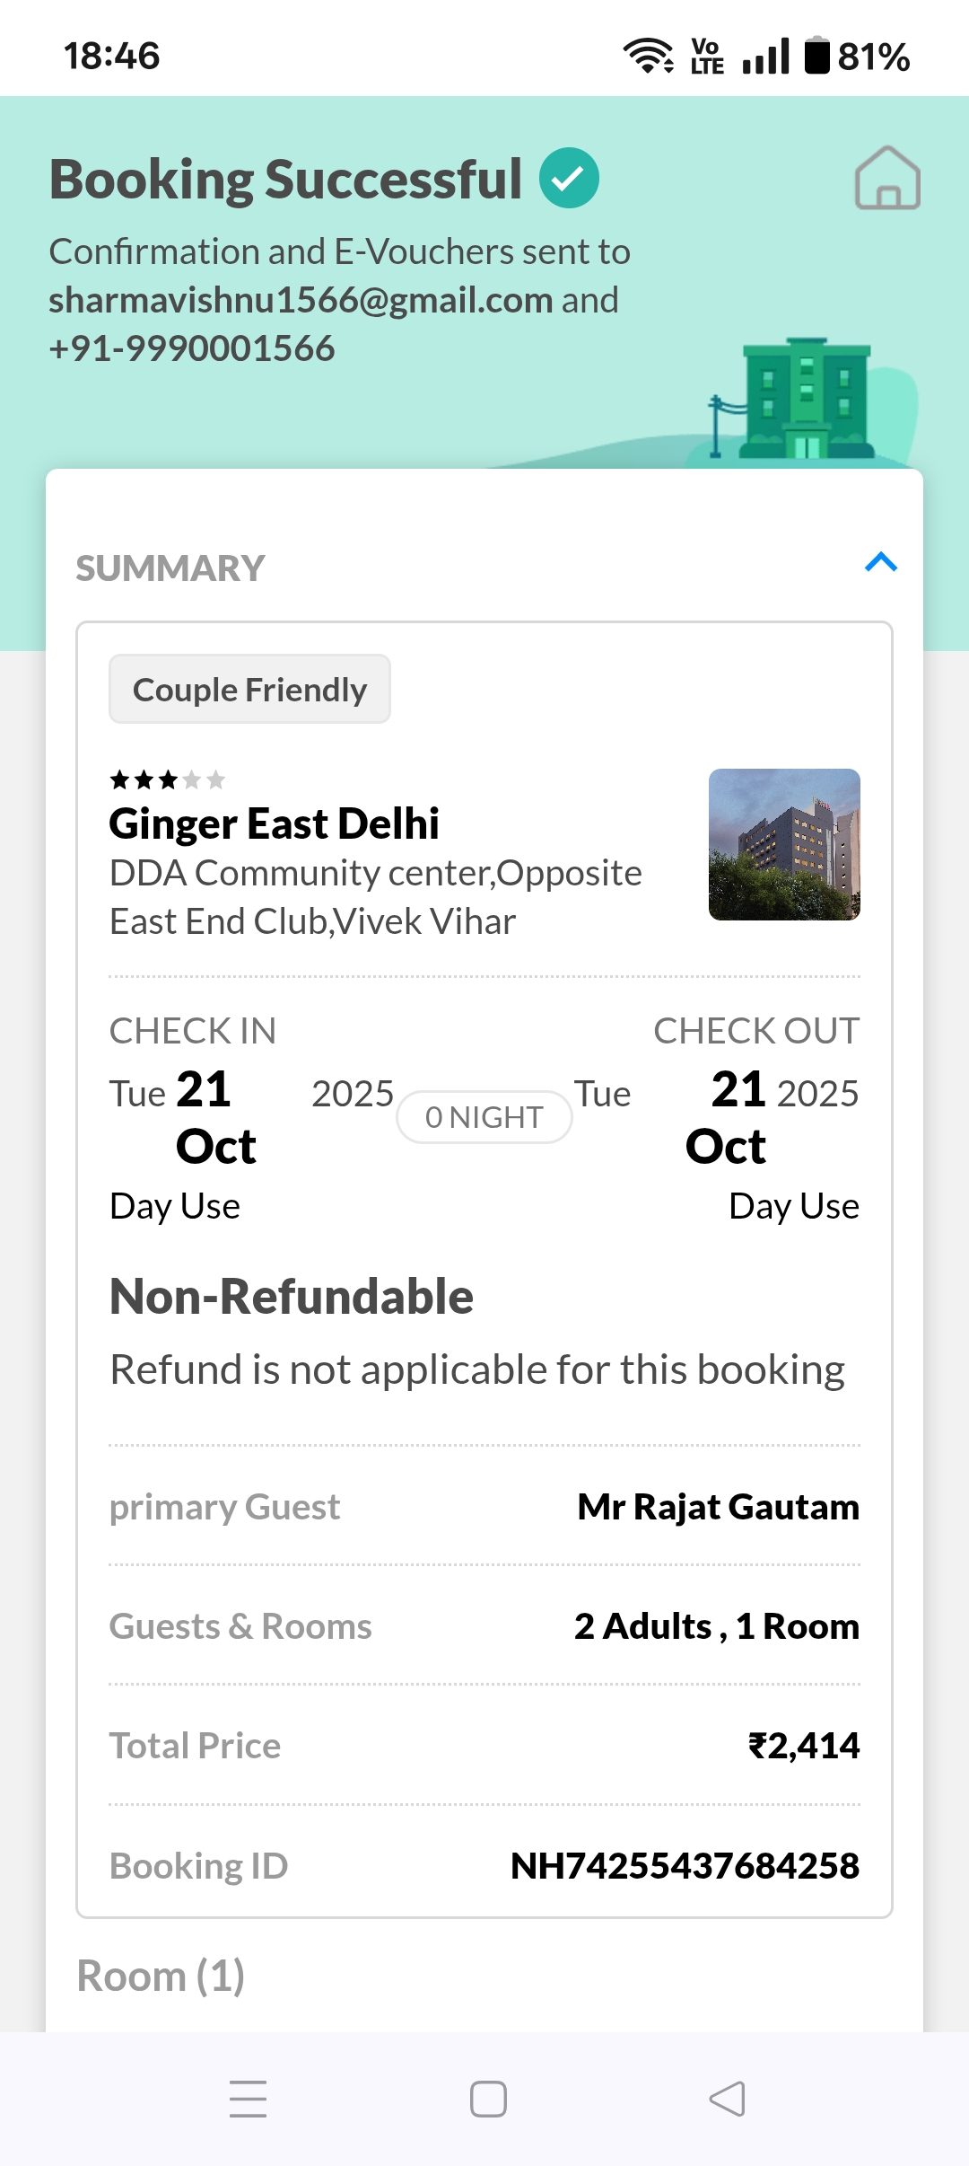Open the Android recent apps menu
The height and width of the screenshot is (2166, 969).
(249, 2099)
